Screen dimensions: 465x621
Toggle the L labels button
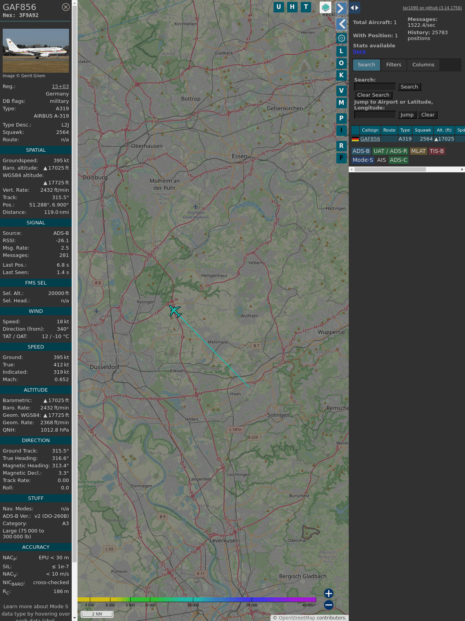click(x=341, y=51)
